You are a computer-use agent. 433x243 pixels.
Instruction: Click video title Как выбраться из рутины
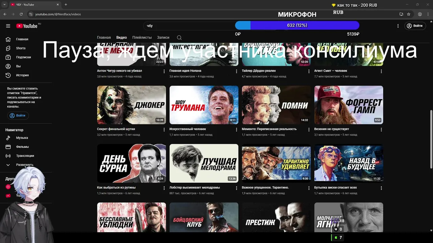click(116, 187)
